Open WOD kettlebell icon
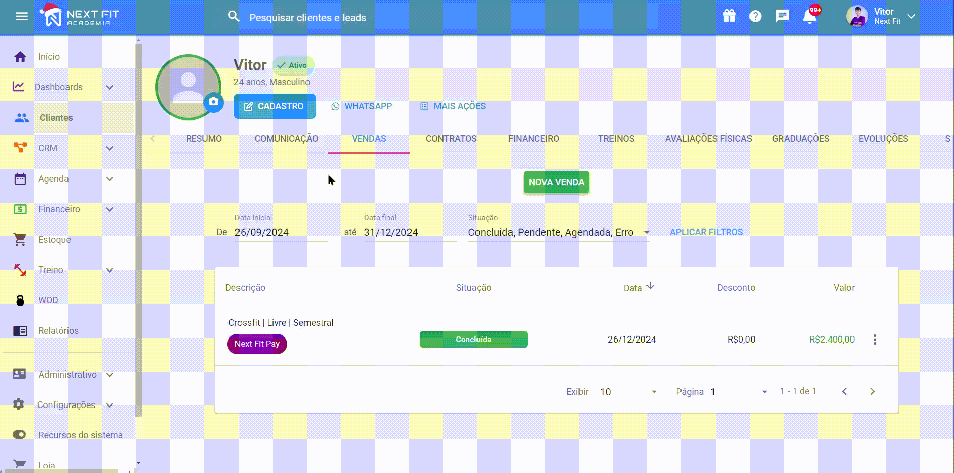The image size is (954, 473). point(20,300)
